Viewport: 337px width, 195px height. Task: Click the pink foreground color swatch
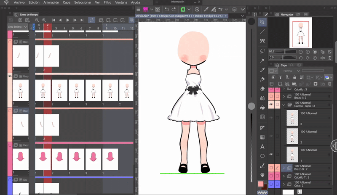261,184
